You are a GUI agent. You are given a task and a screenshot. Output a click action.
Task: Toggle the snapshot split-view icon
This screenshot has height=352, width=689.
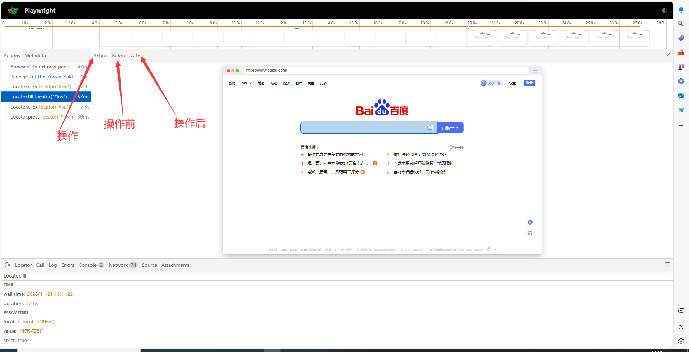(667, 265)
